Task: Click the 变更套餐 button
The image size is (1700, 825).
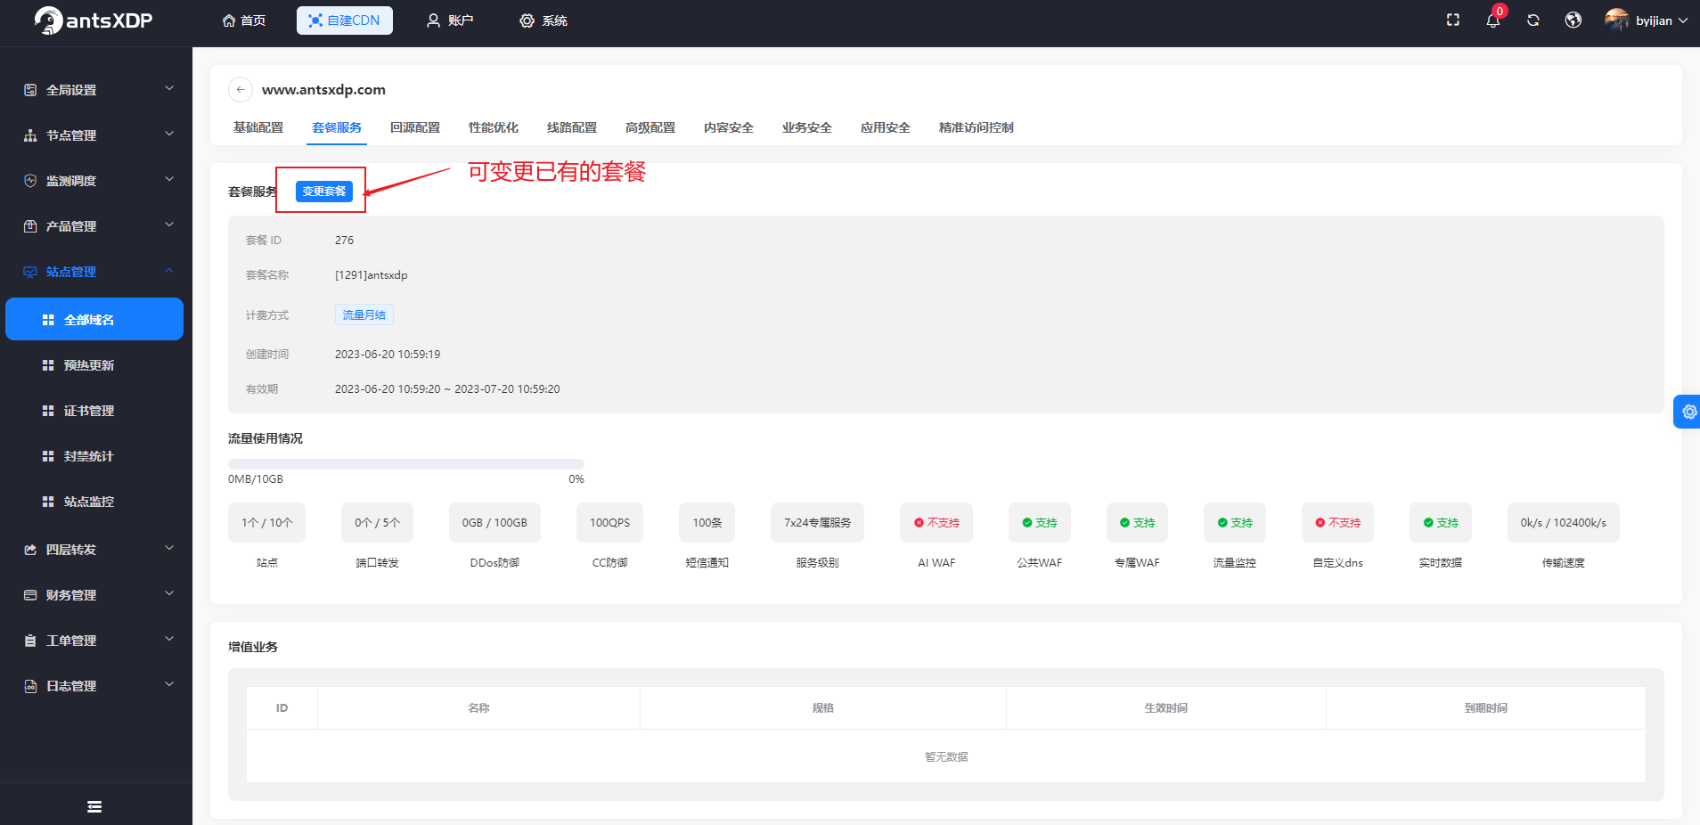Action: [324, 192]
